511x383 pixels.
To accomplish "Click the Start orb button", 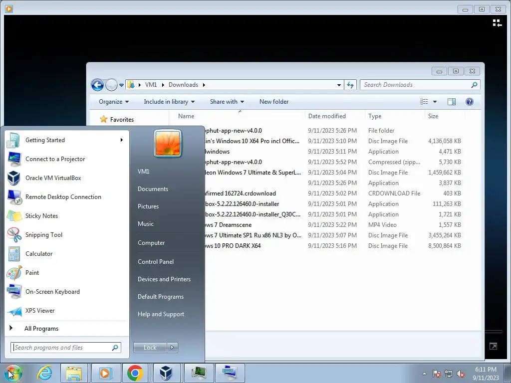I will 13,373.
